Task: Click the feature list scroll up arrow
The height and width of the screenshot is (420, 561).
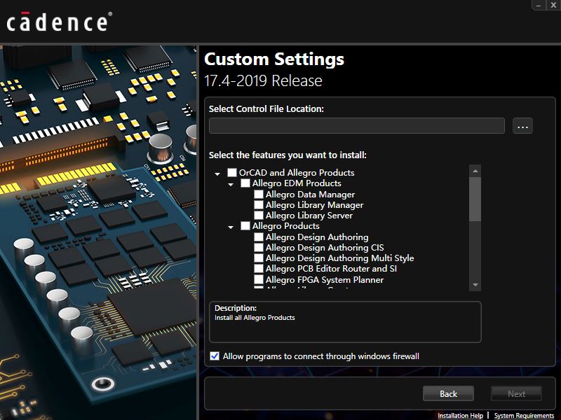Action: (475, 171)
